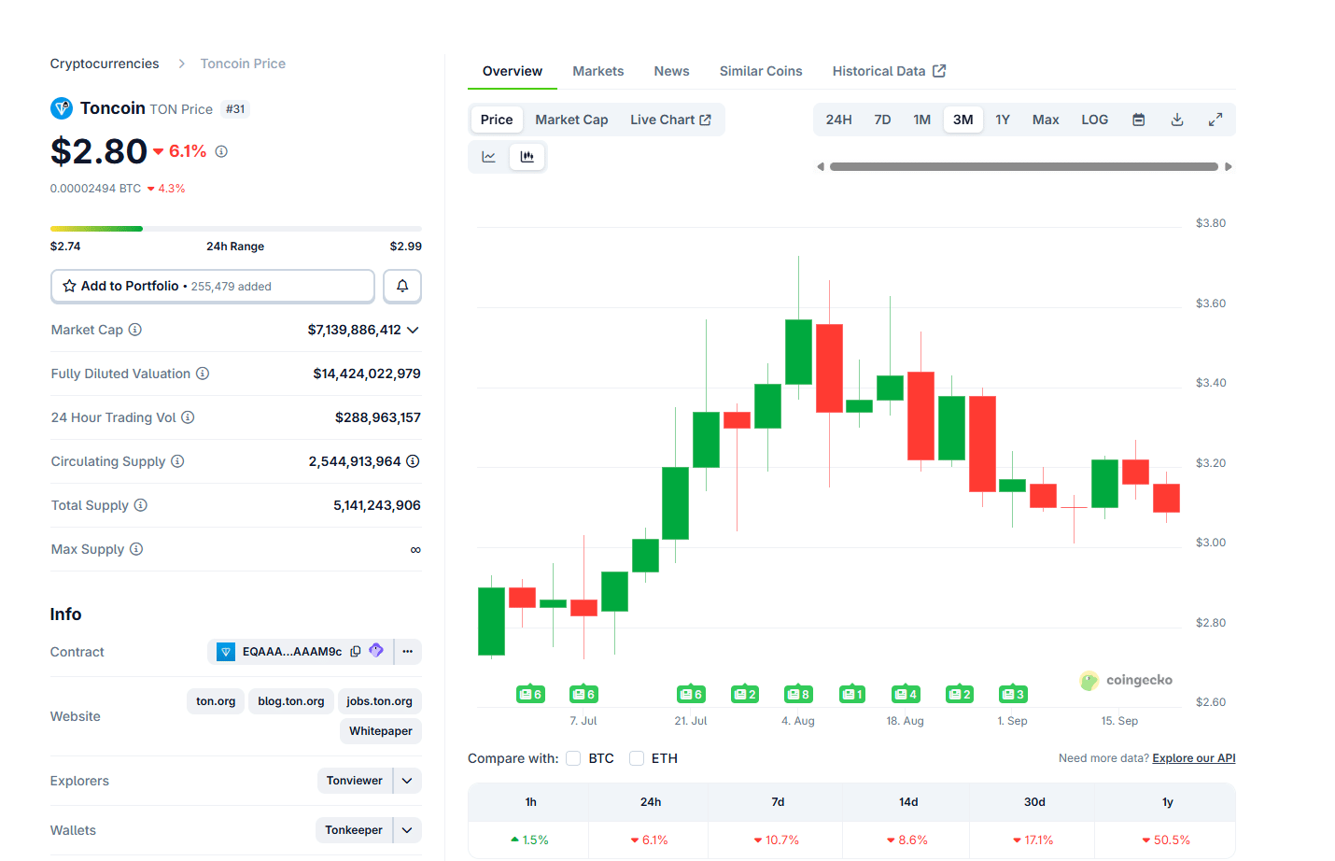The image size is (1335, 861).
Task: Open the Whitepaper link
Action: click(380, 731)
